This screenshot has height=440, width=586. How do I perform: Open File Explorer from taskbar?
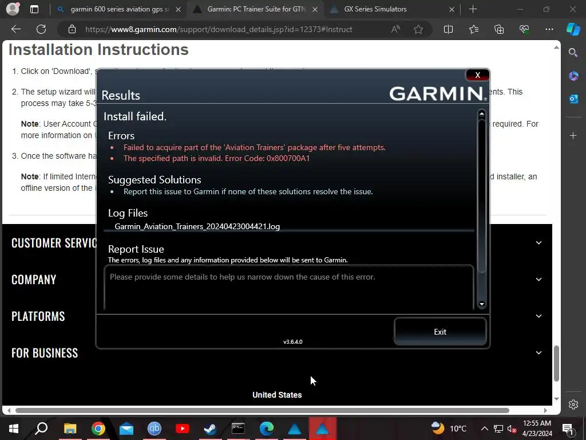(x=70, y=429)
